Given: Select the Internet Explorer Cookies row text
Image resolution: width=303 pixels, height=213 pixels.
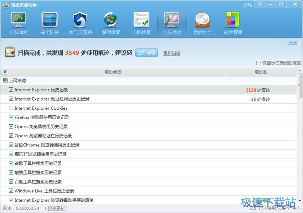Looking at the screenshot, I should tap(41, 108).
